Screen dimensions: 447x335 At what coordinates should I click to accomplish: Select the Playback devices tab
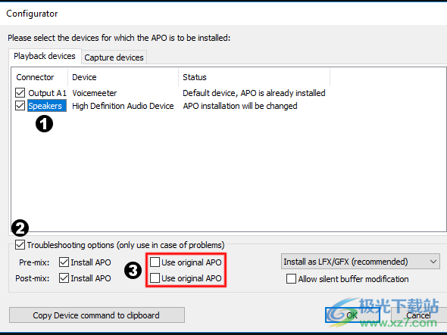tap(45, 56)
